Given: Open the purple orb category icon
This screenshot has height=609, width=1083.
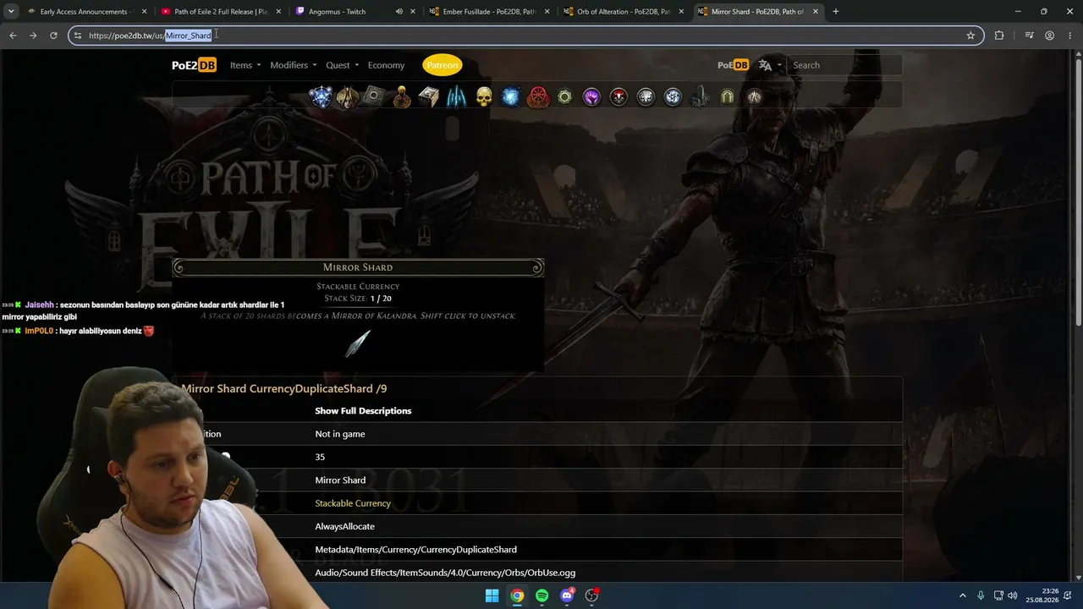Looking at the screenshot, I should pyautogui.click(x=591, y=97).
